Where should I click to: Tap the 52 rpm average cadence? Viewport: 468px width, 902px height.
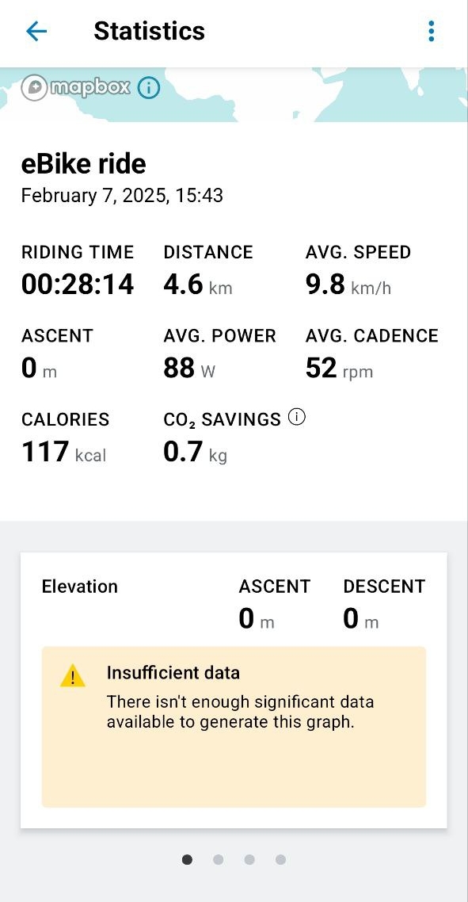click(x=339, y=368)
